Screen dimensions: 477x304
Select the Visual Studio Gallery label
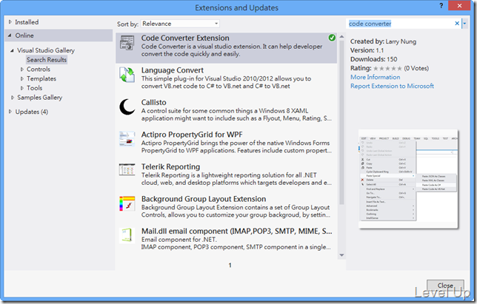pos(46,50)
